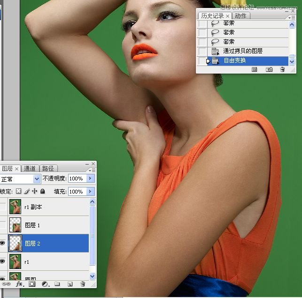Switch to the 通道 tab
The height and width of the screenshot is (298, 302).
tap(30, 169)
